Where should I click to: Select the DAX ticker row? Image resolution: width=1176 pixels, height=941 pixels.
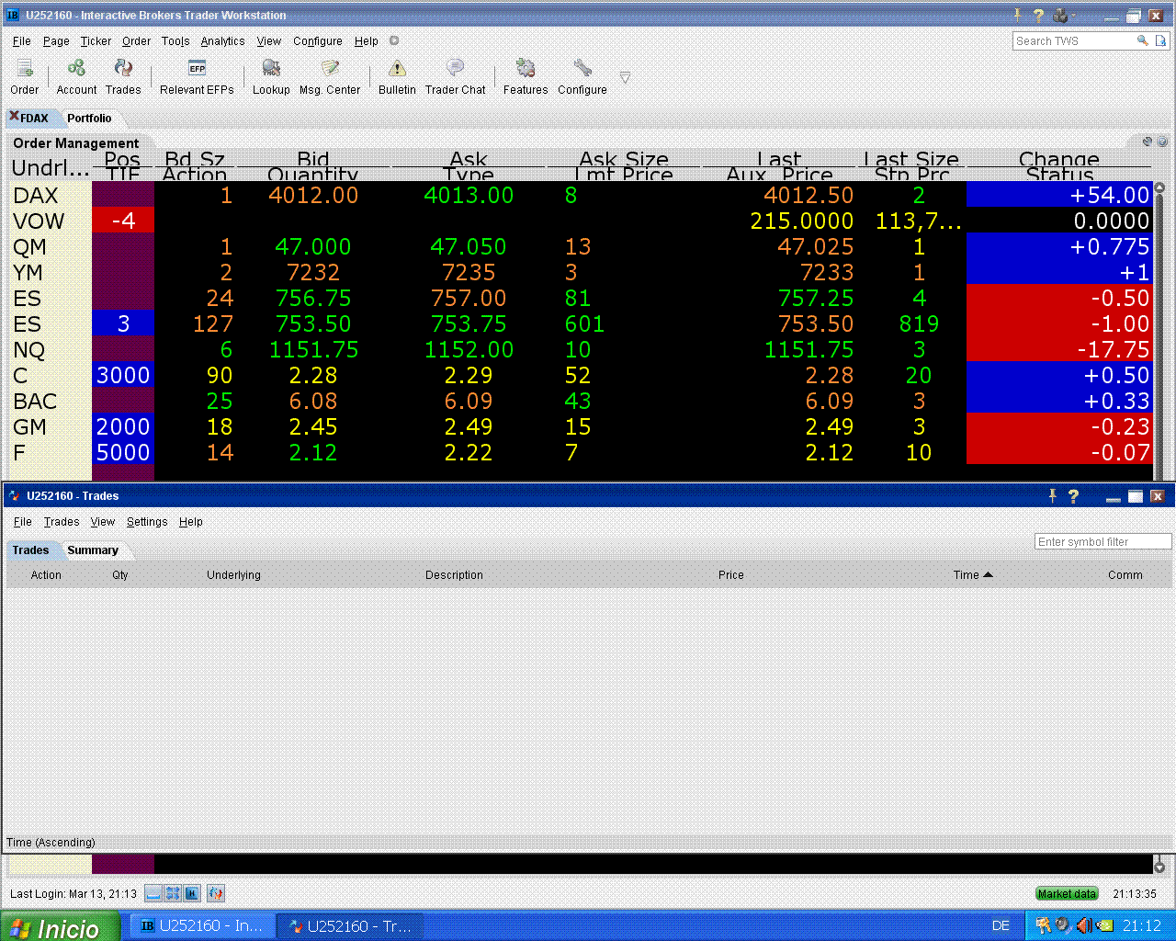(x=579, y=195)
